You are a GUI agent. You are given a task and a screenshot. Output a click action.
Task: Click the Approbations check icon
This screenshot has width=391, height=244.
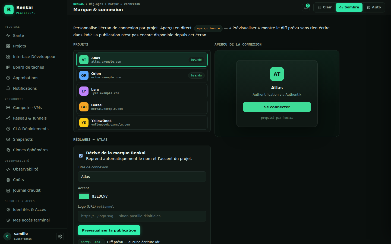(x=8, y=78)
